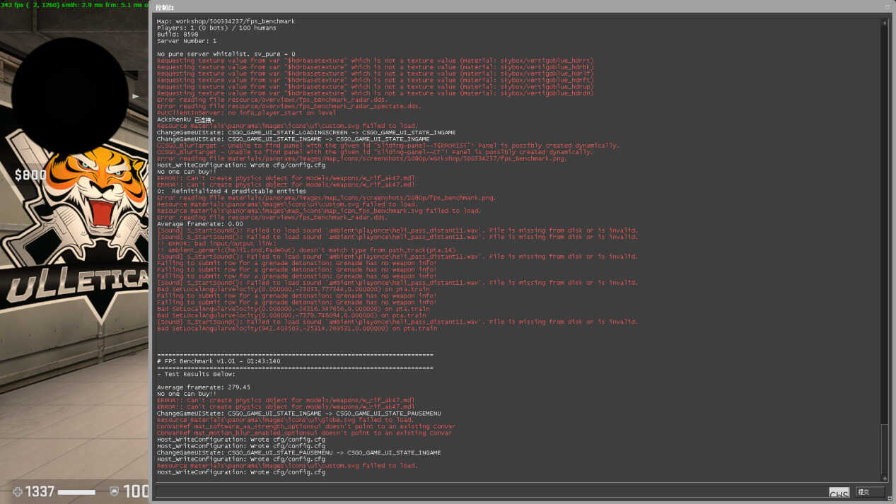Click the console scrollbar thumb
The image size is (896, 504).
coord(884,450)
